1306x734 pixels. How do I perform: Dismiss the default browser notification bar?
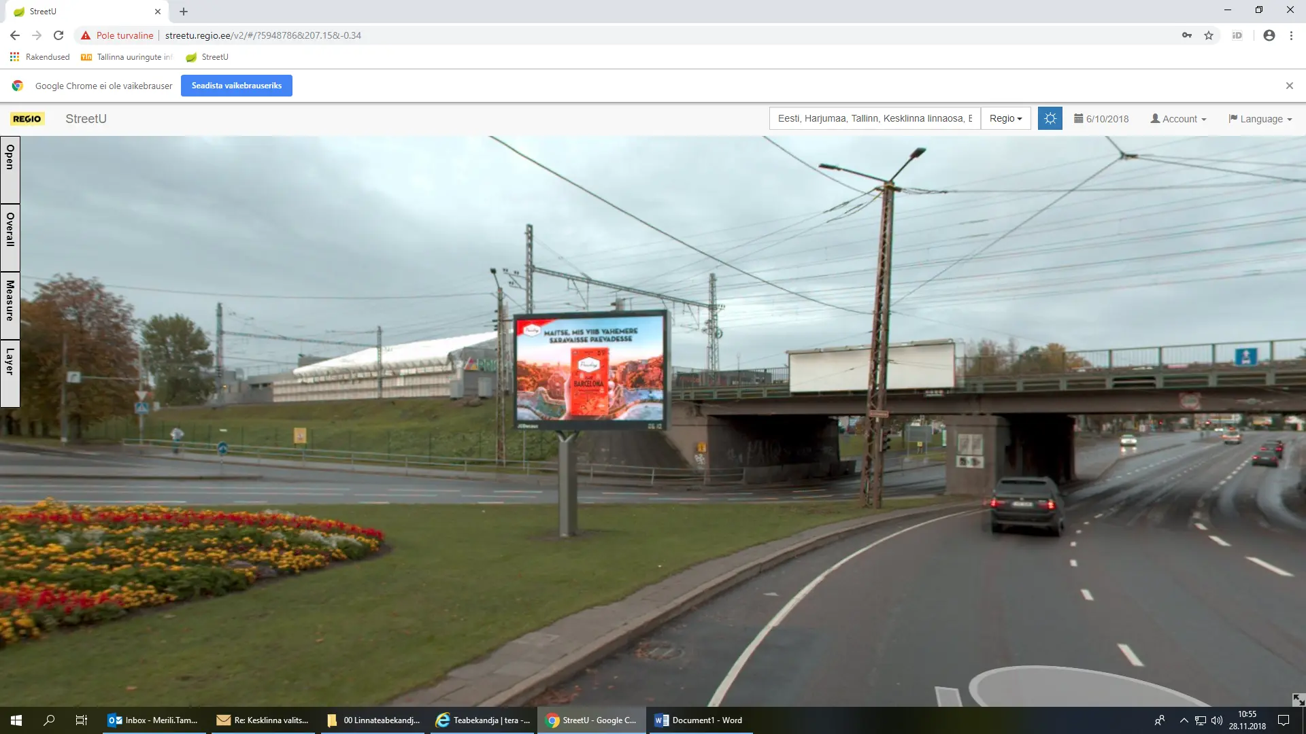[1289, 86]
